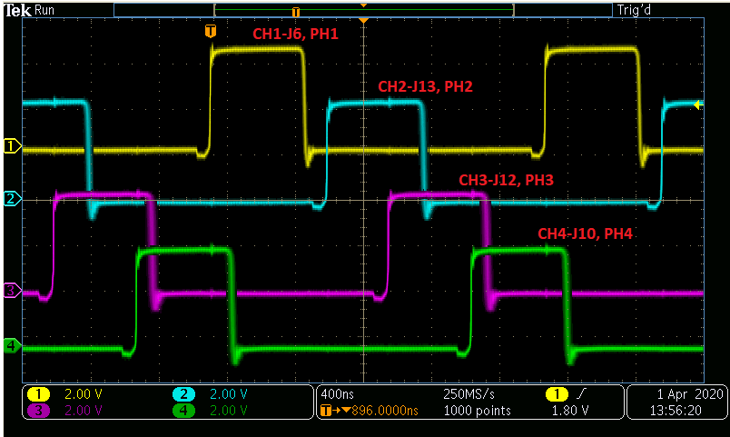Click the CH3-J12, PH3 label
Screen dimensions: 730x437
(506, 180)
